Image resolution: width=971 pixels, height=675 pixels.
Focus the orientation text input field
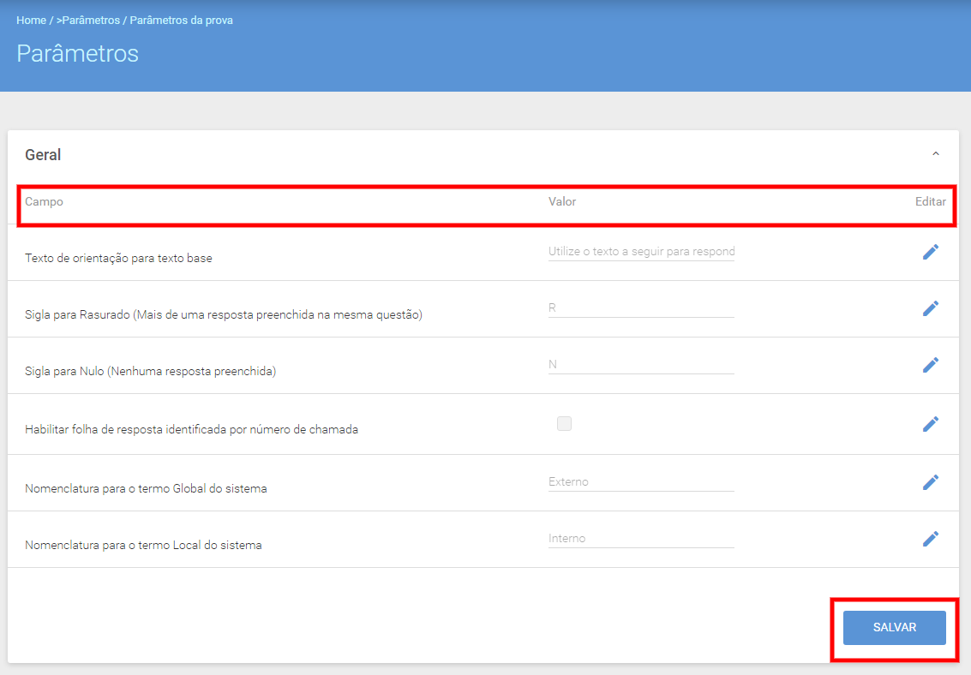(x=641, y=252)
